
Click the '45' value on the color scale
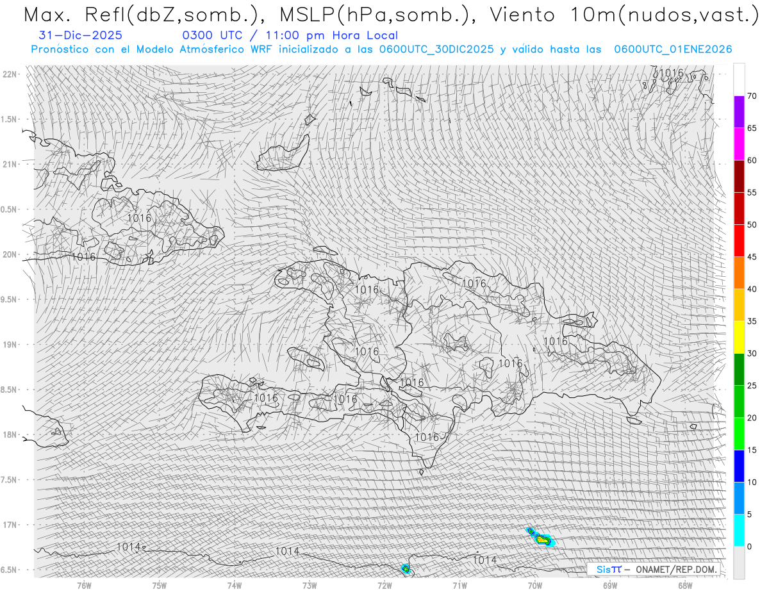tap(752, 257)
